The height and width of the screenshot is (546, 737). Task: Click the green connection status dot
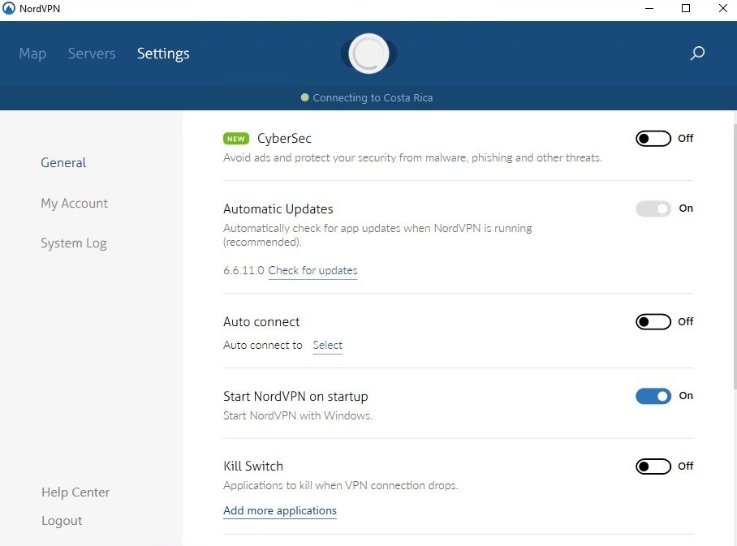tap(304, 97)
